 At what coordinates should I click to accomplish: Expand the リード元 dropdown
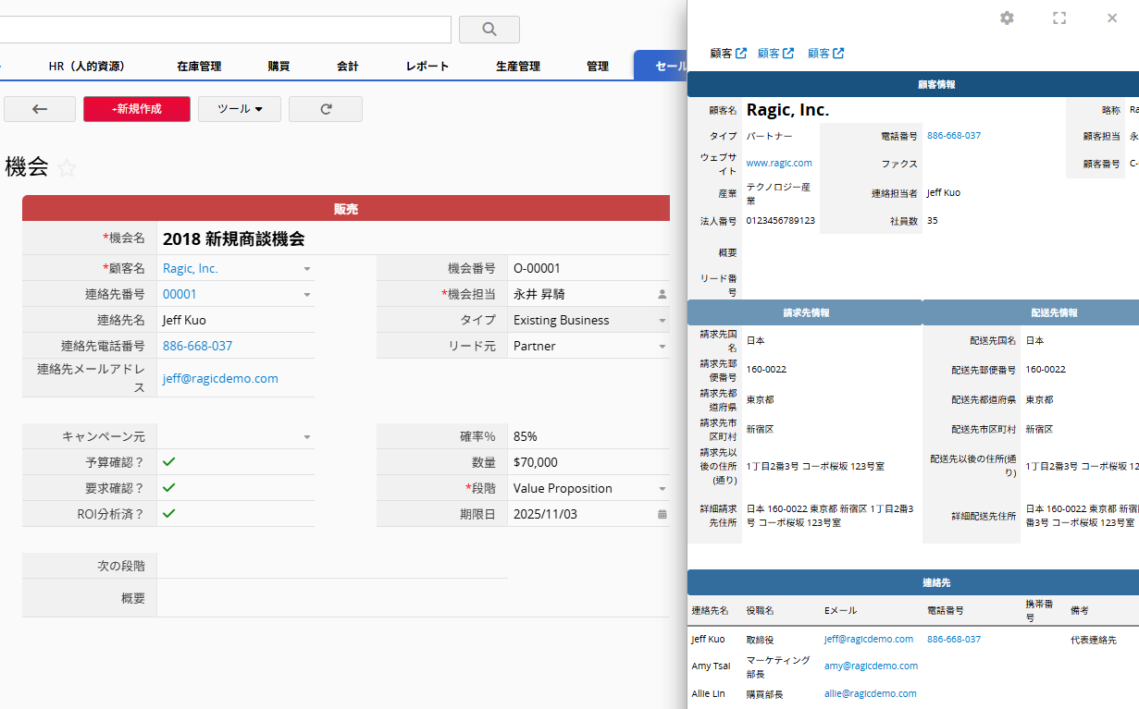click(662, 347)
